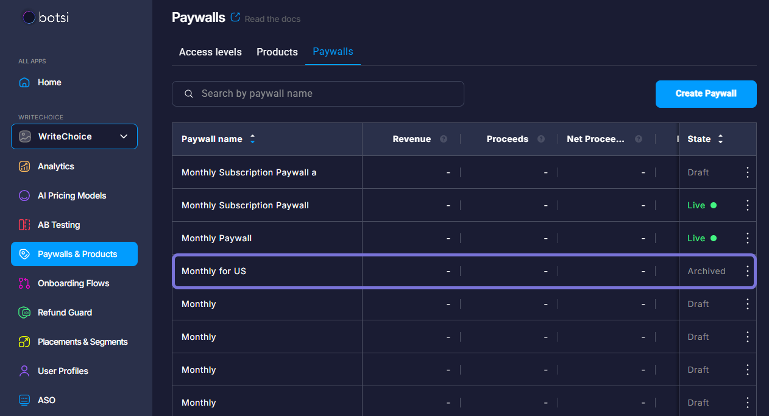Open options menu for Monthly for US
Screen dimensions: 769x416
tap(748, 271)
